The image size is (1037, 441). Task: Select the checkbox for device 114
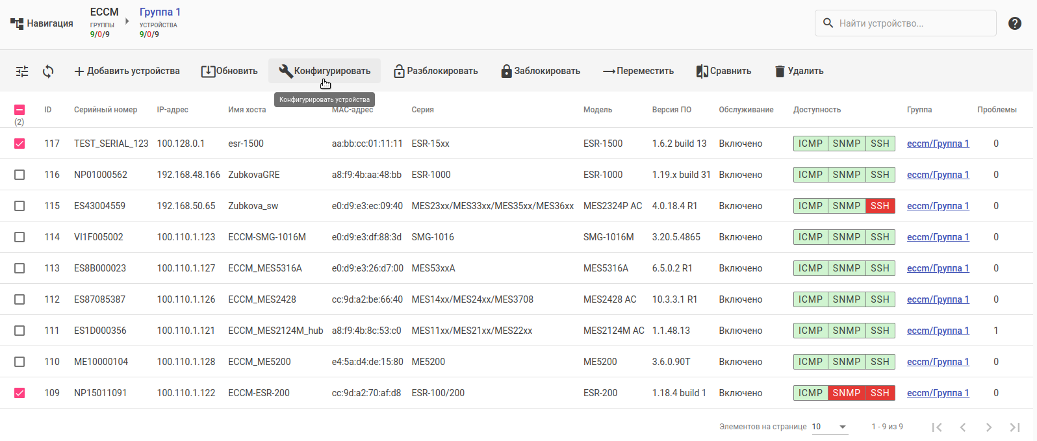[x=19, y=237]
